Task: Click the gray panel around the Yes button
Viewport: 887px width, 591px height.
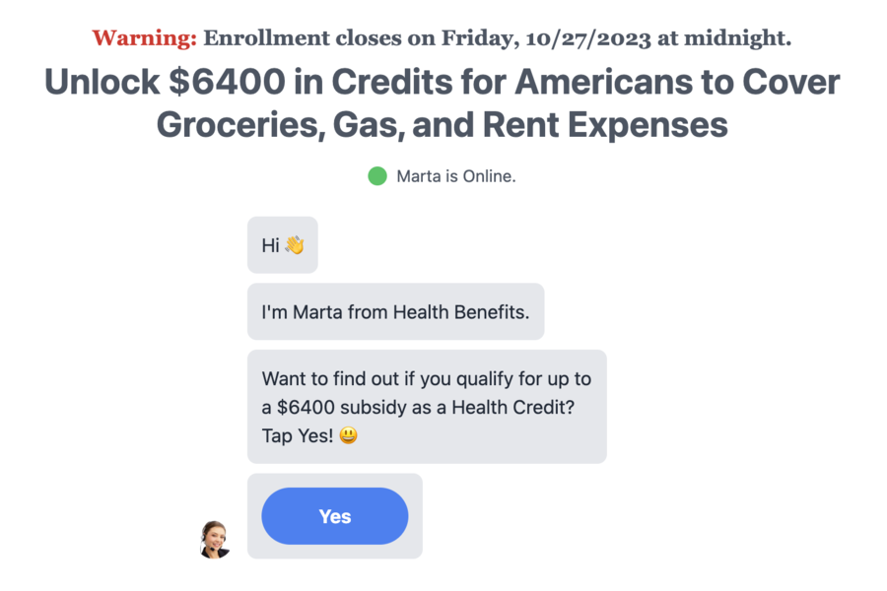Action: tap(334, 516)
